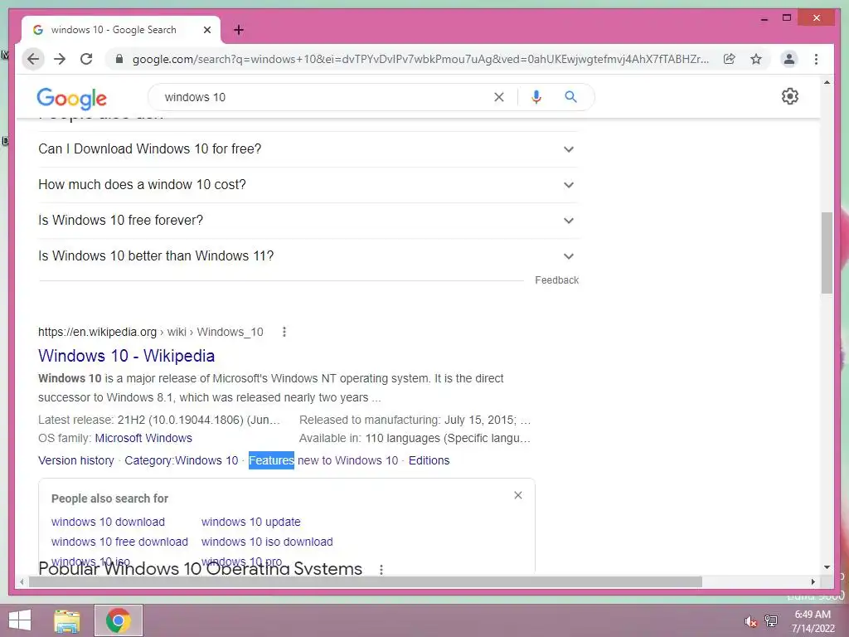Click the Chrome icon in the taskbar
The image size is (849, 637).
click(118, 620)
